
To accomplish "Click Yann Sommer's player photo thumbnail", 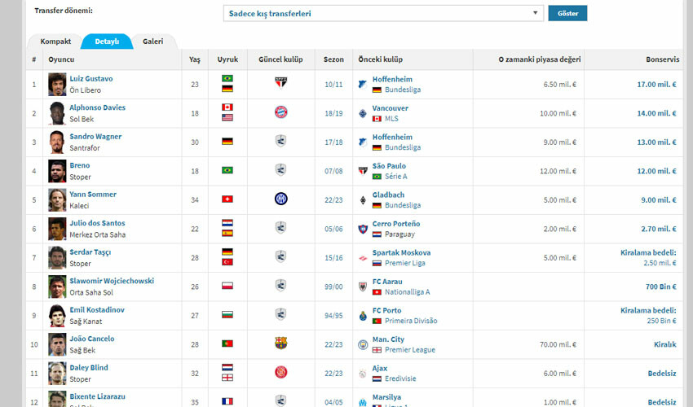I will point(57,199).
